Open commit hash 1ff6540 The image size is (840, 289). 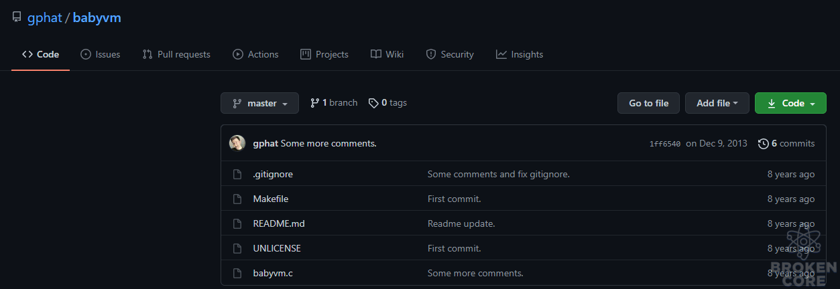click(x=665, y=144)
